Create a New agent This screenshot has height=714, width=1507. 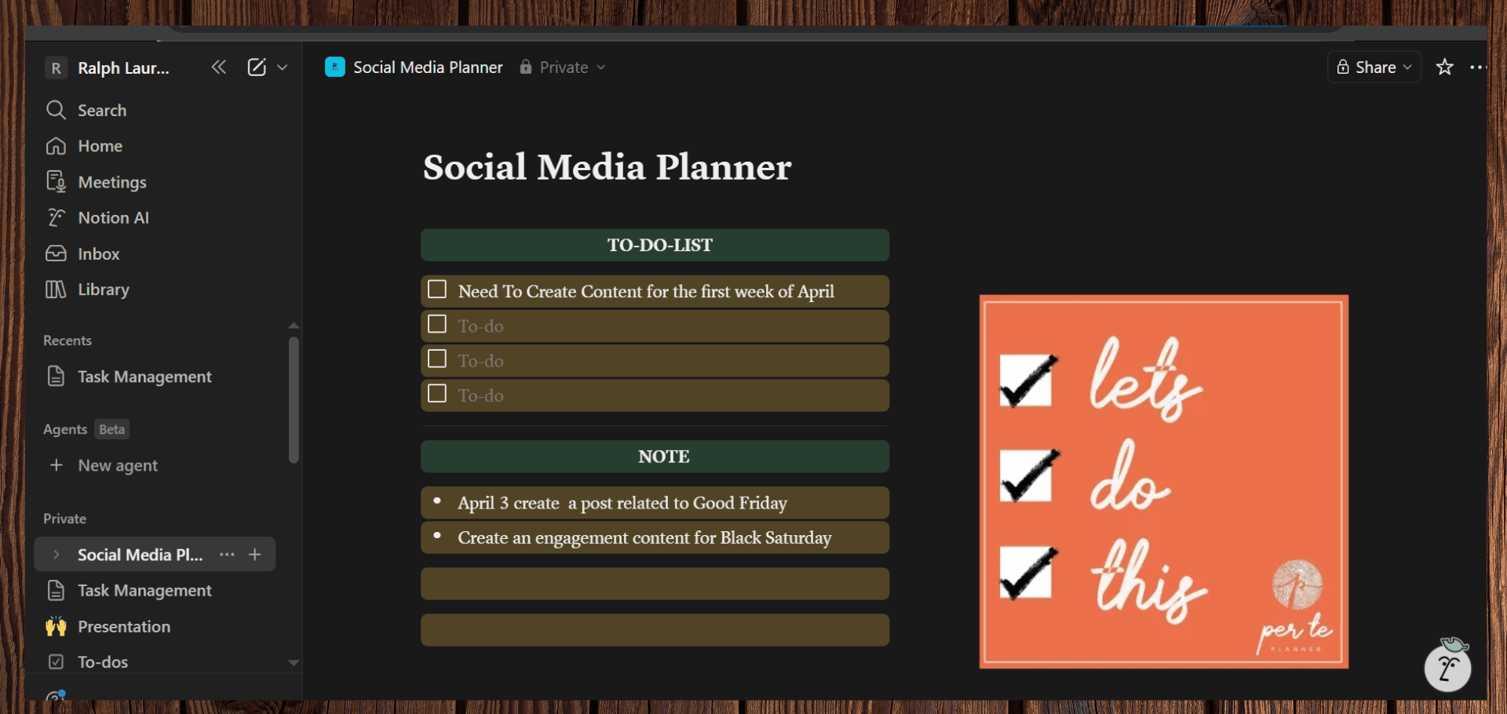pyautogui.click(x=117, y=465)
